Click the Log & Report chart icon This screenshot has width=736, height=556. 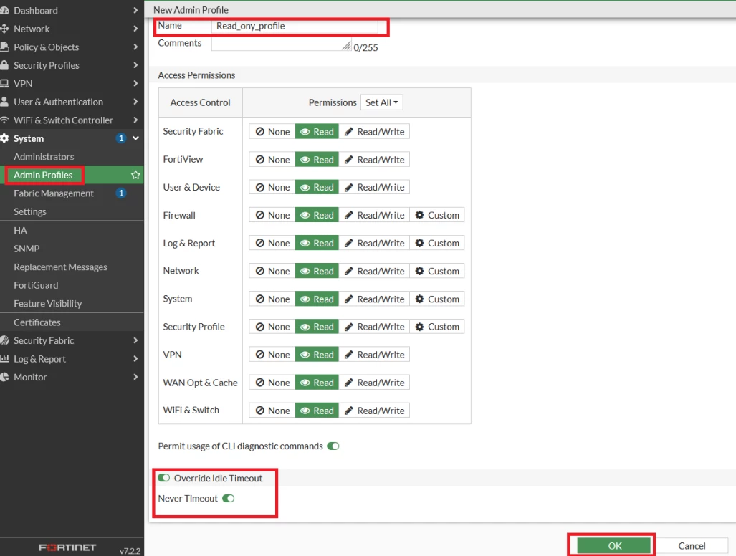(4, 358)
